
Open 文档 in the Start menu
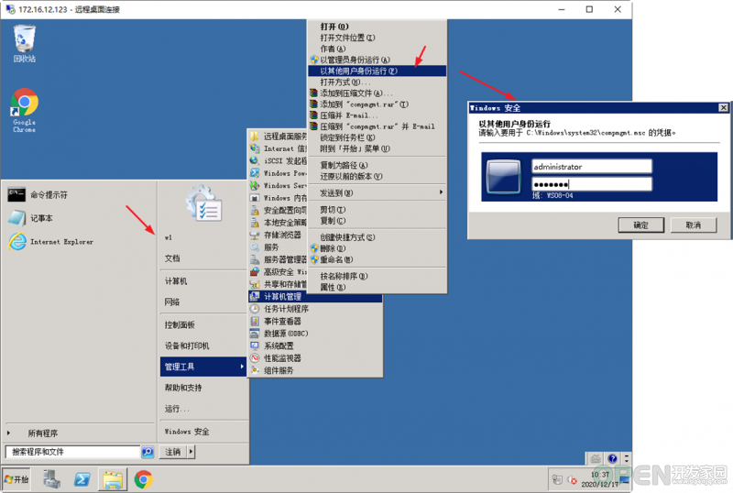click(172, 257)
